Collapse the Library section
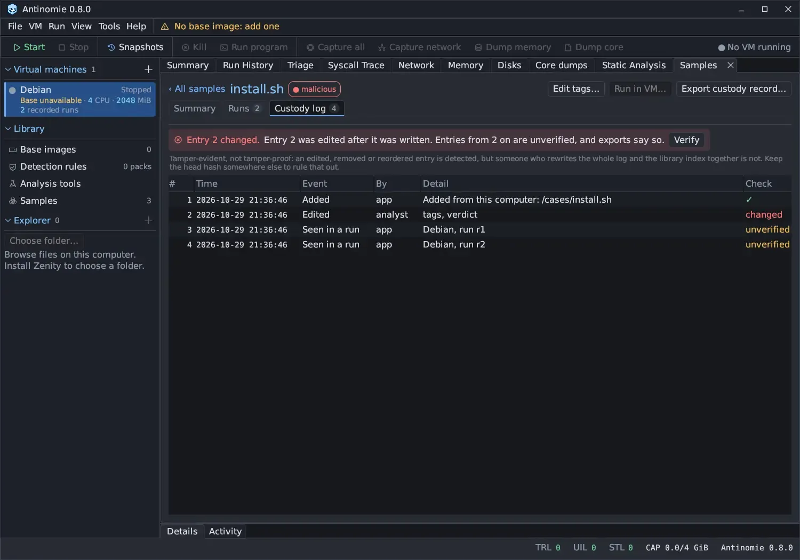Screen dimensions: 800x560 tap(8, 129)
